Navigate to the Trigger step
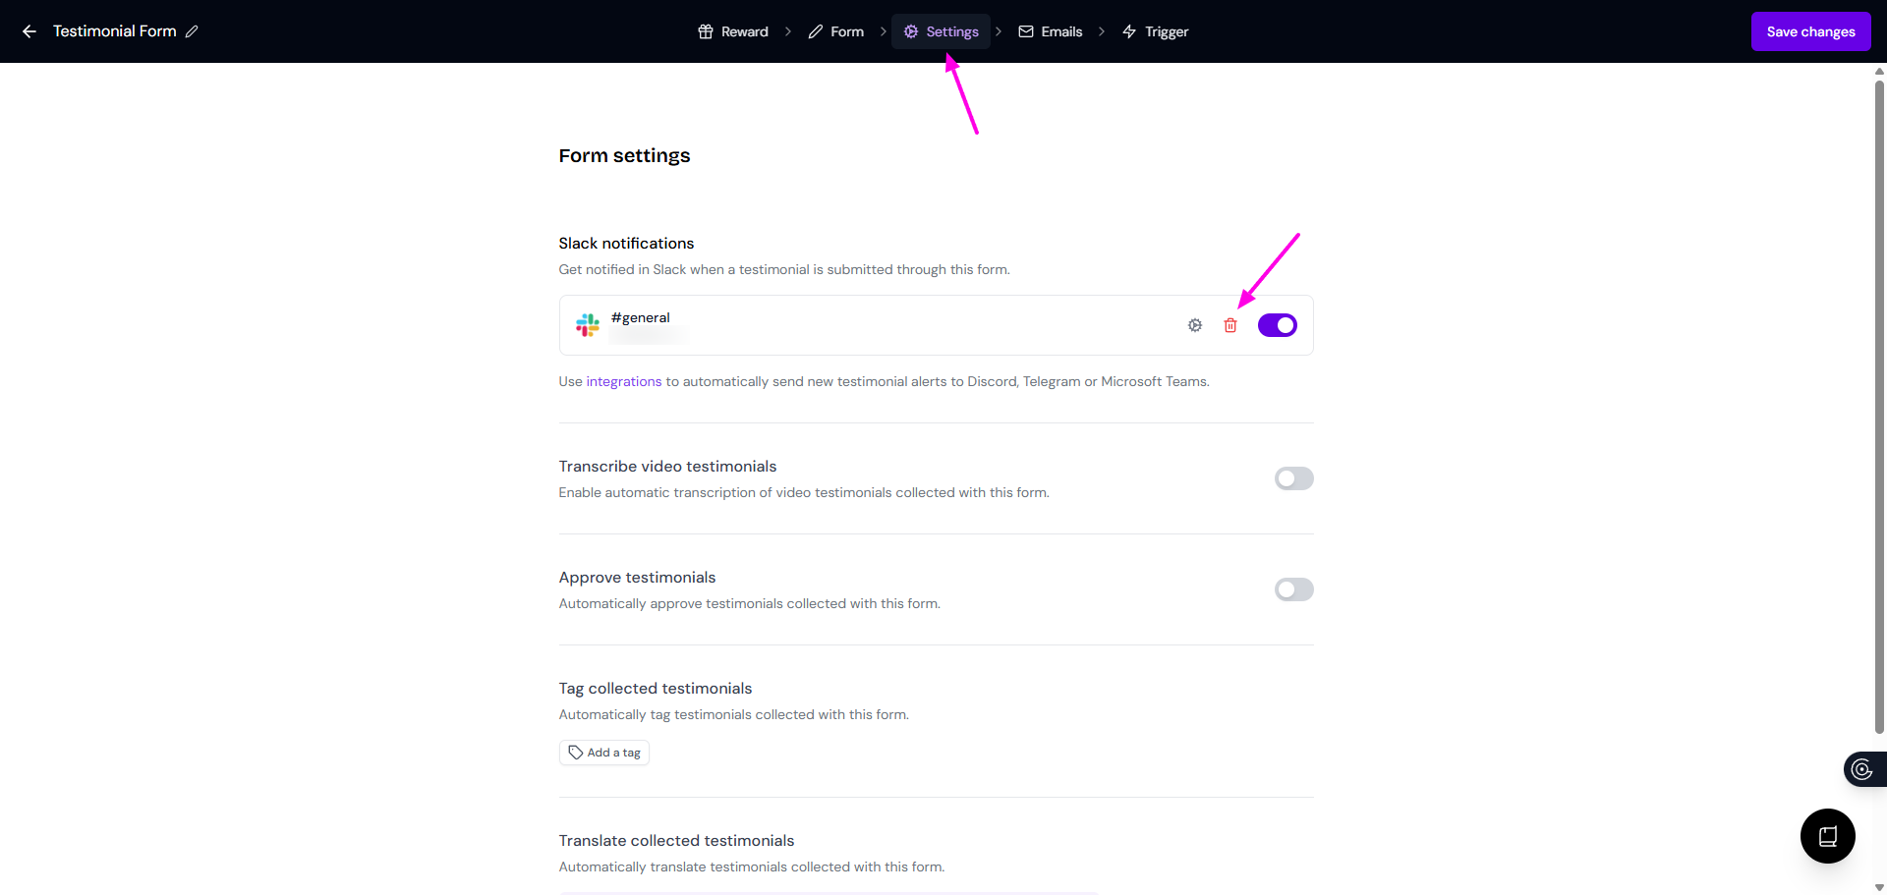 (x=1156, y=31)
